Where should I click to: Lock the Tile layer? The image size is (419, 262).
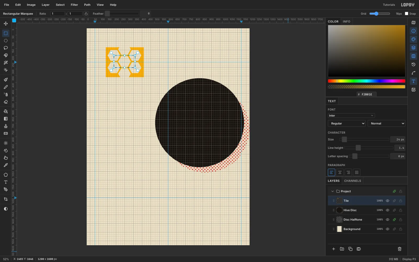click(401, 201)
